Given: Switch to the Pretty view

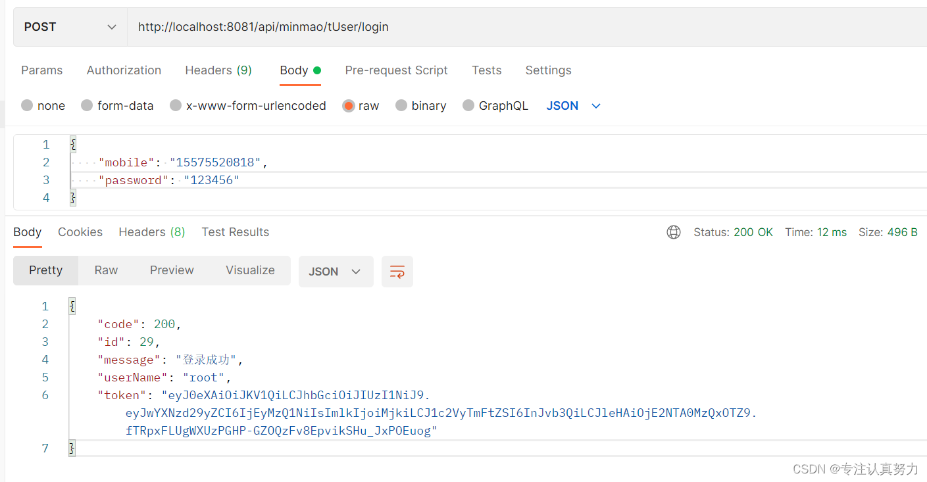Looking at the screenshot, I should [x=46, y=270].
